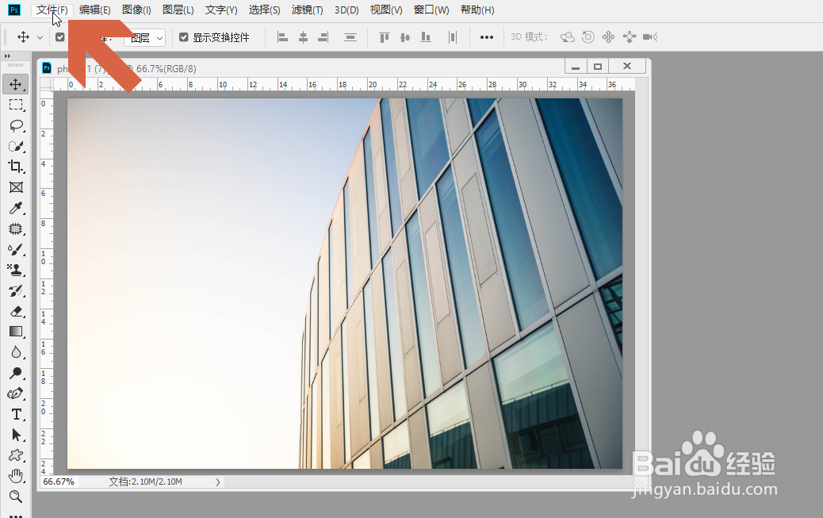Screen dimensions: 823x518
Task: Select the Dodge tool
Action: point(16,373)
